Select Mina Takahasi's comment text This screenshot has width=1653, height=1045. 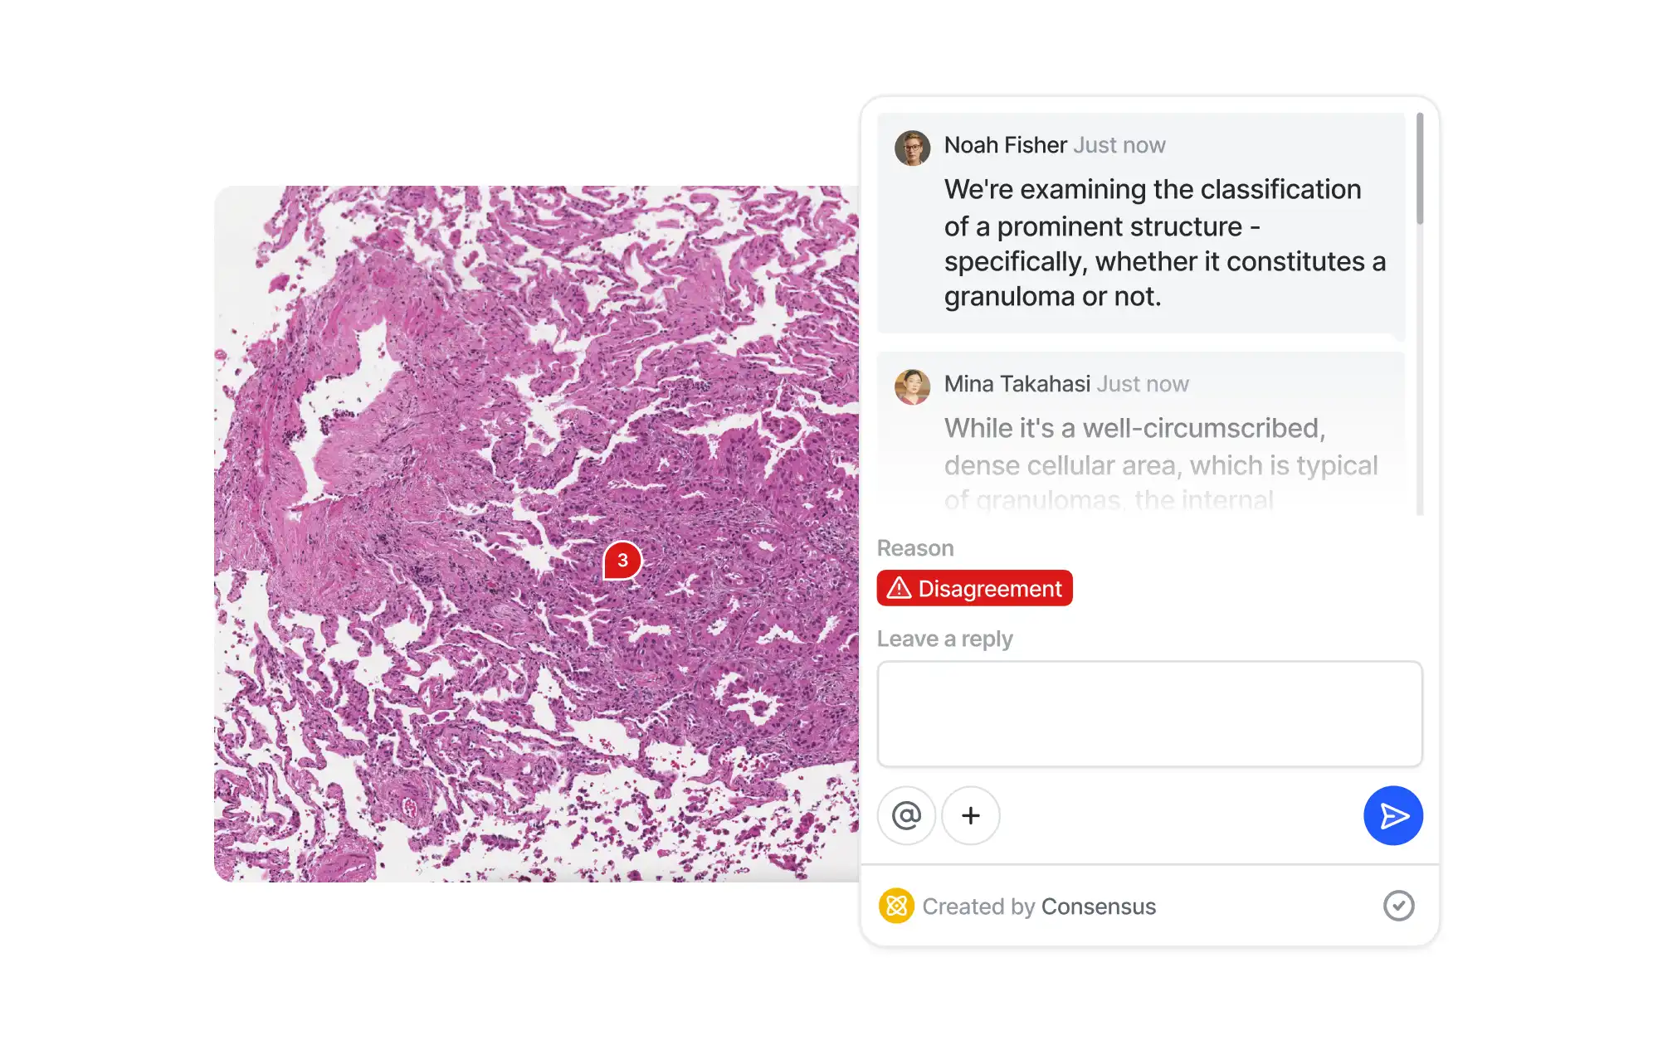1161,464
